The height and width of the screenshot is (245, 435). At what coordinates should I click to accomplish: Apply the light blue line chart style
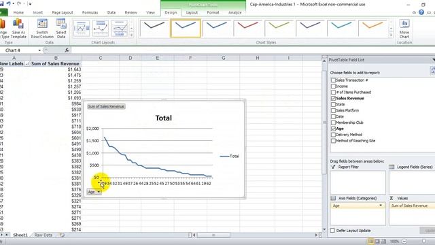click(341, 28)
